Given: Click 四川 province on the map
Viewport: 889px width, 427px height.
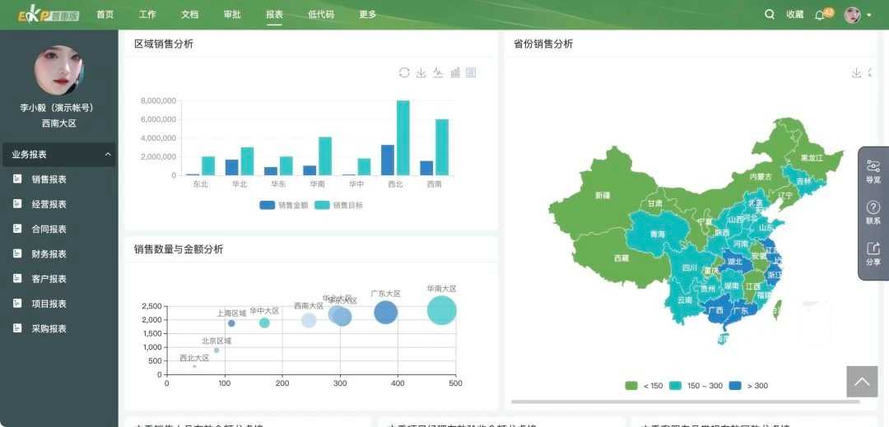Looking at the screenshot, I should click(x=689, y=267).
